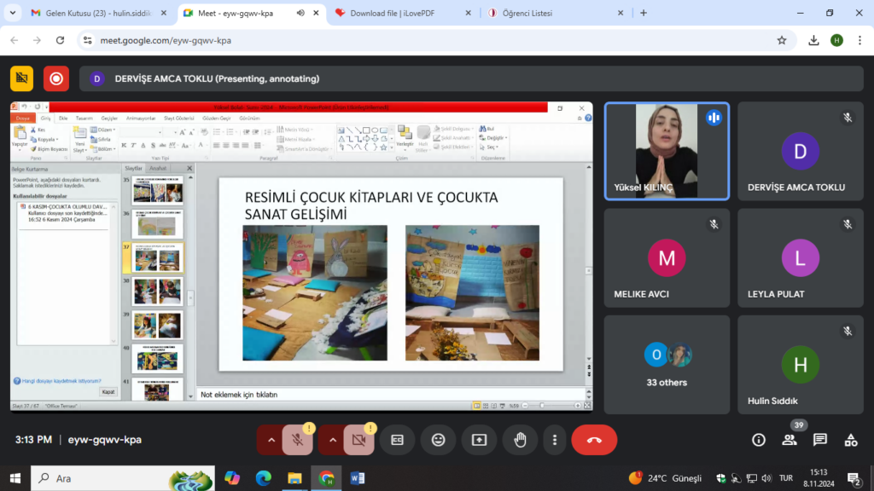Raise hand in the meeting
The image size is (874, 491).
coord(520,440)
